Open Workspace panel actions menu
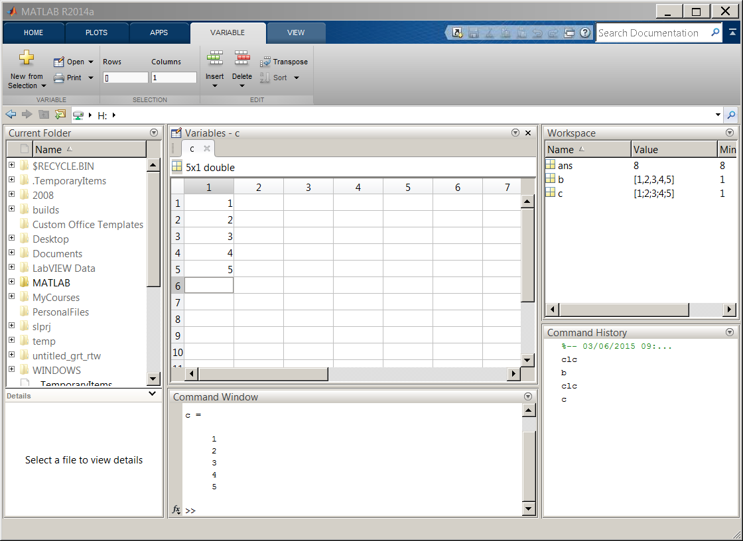The height and width of the screenshot is (541, 743). coord(730,133)
